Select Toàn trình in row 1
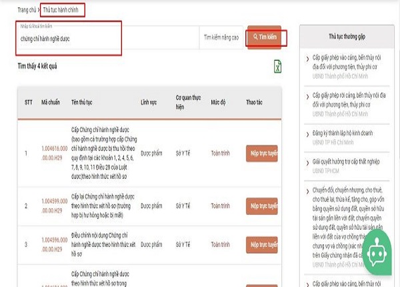The height and width of the screenshot is (287, 400). tap(221, 154)
